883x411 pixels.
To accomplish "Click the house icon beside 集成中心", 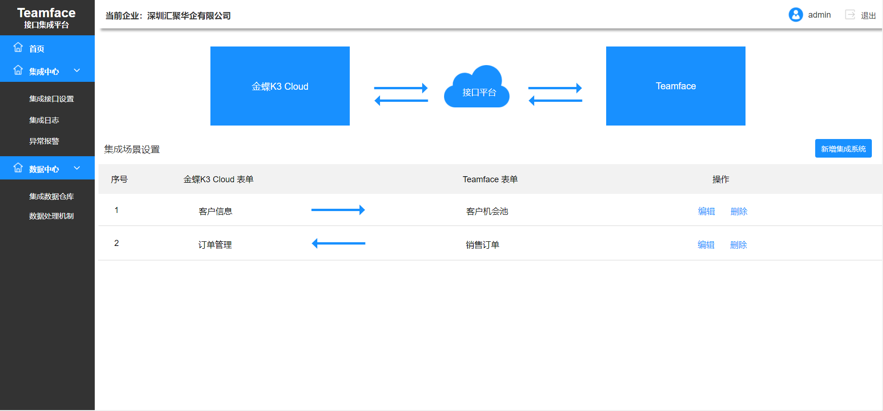I will [x=18, y=70].
